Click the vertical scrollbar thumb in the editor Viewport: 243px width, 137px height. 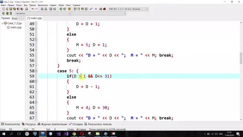pos(241,58)
